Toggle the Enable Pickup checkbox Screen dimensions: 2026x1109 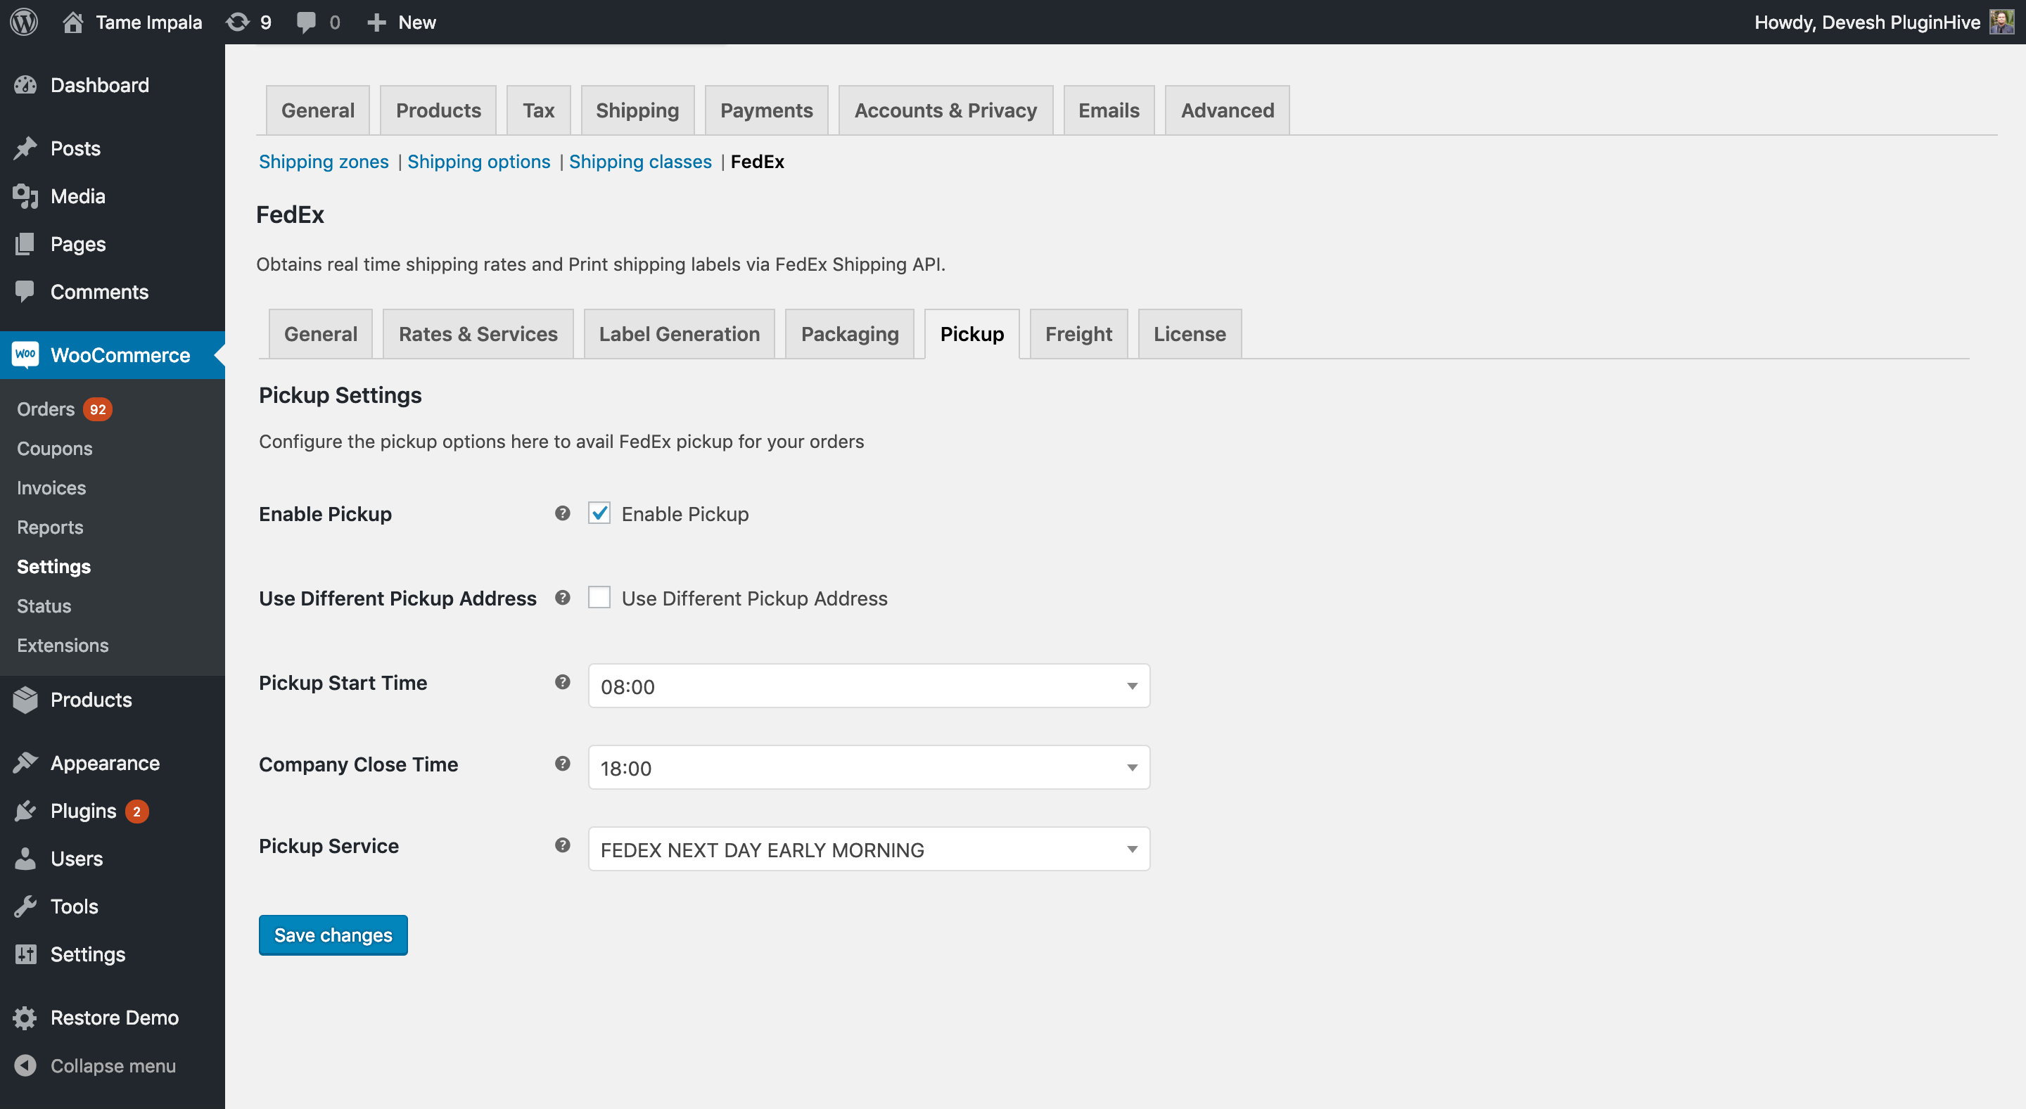599,513
